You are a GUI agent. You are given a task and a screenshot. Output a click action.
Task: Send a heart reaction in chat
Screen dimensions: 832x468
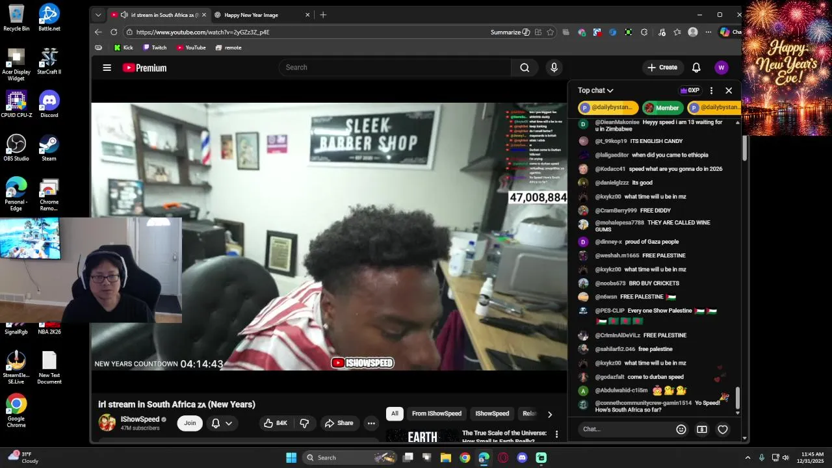pos(723,429)
